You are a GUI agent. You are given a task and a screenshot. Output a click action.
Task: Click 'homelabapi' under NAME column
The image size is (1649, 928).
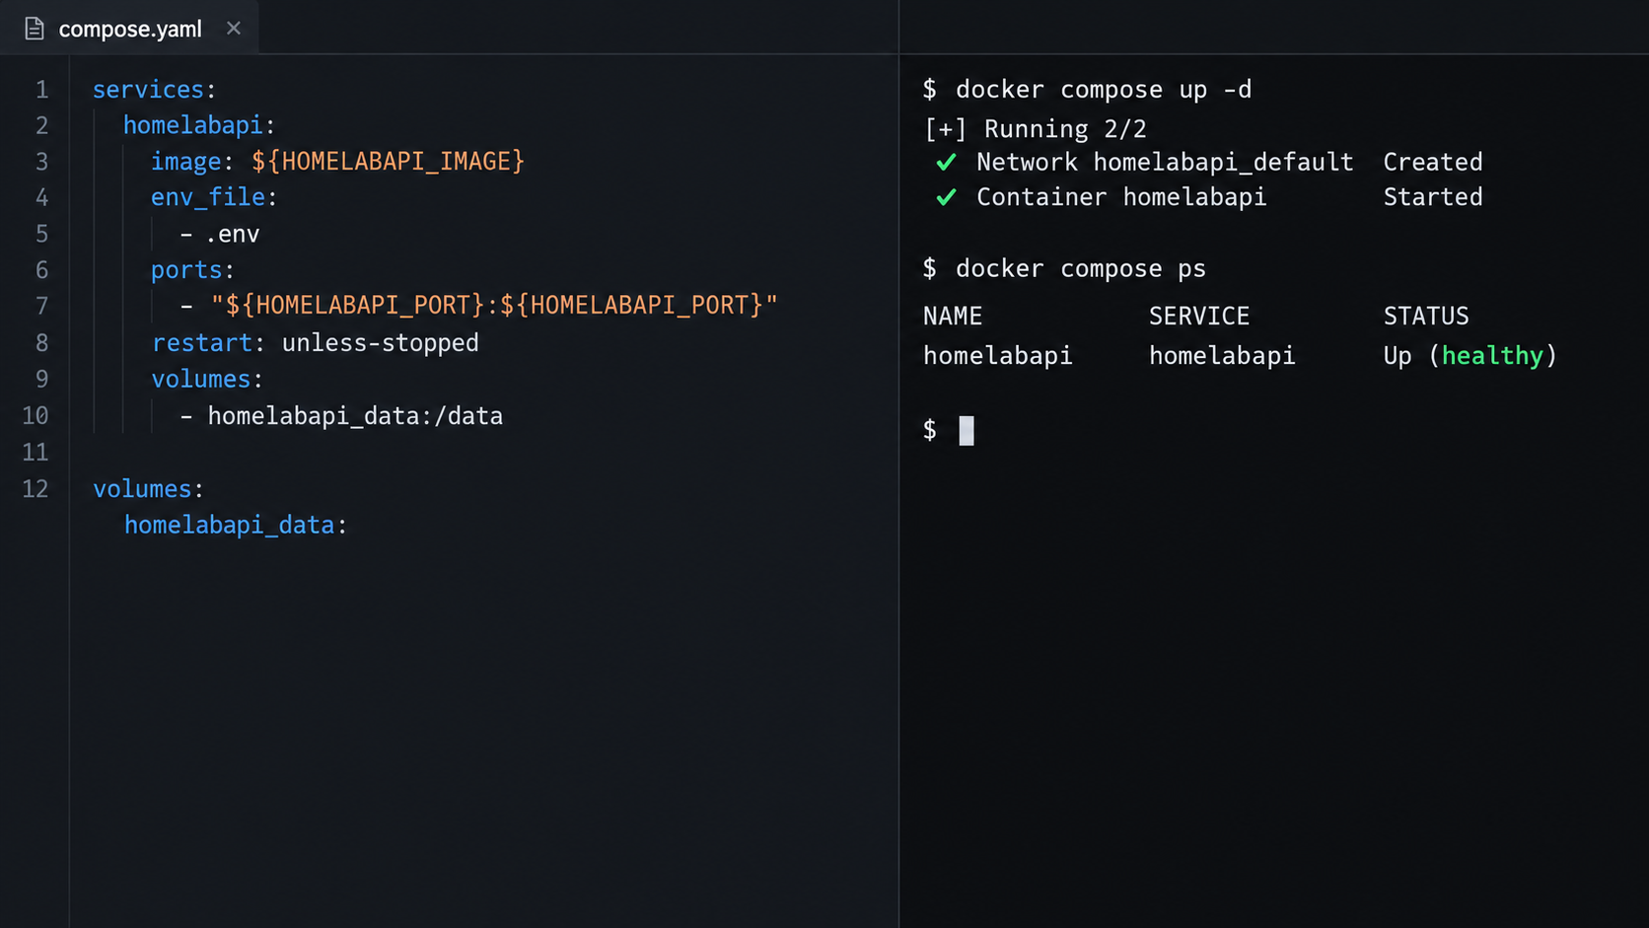click(x=998, y=356)
